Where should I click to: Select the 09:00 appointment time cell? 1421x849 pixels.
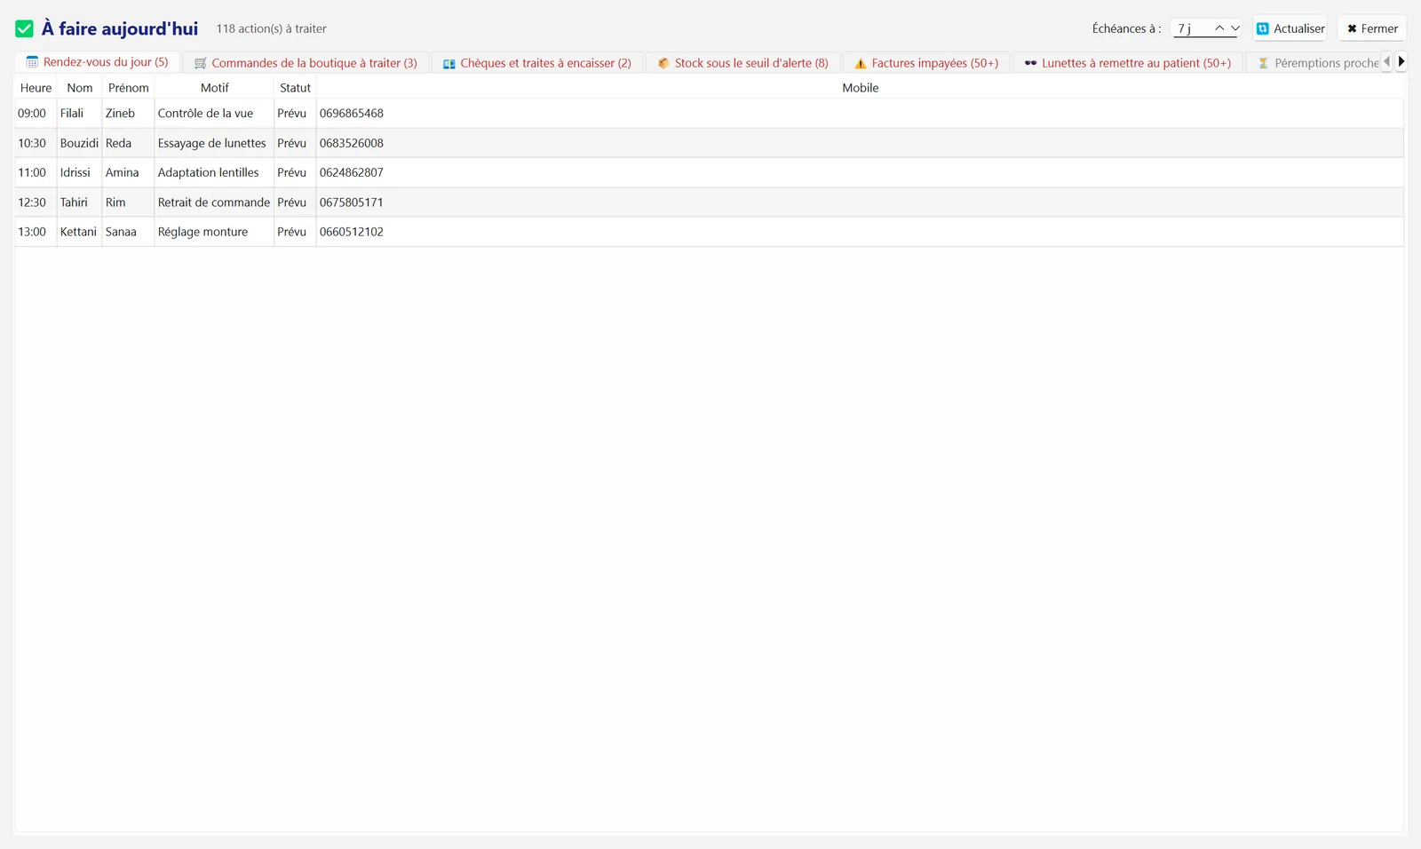36,114
